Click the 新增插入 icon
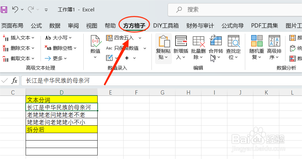 181,41
